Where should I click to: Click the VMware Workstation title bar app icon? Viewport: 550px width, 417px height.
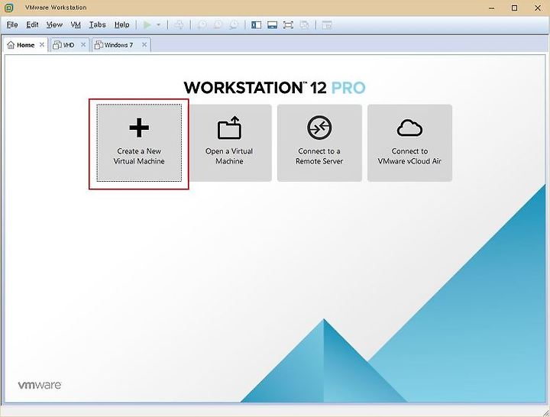pos(9,8)
